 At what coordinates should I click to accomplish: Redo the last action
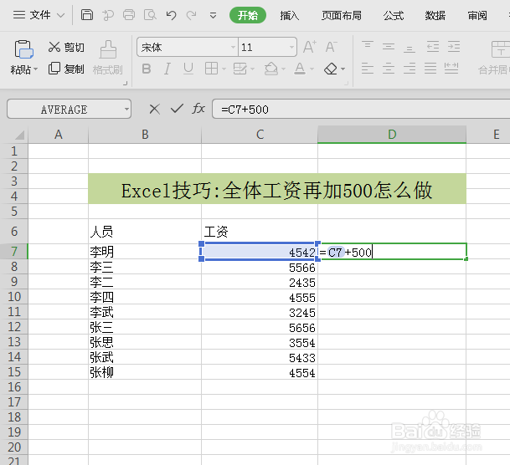point(191,15)
